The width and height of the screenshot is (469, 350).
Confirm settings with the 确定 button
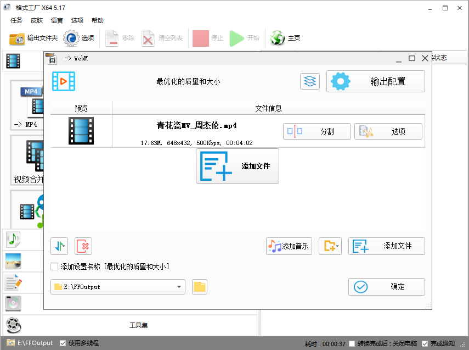(x=386, y=287)
